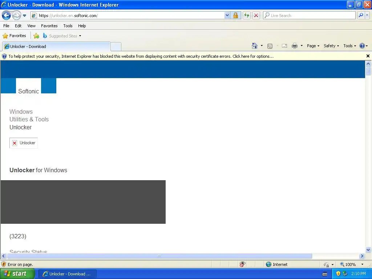Open the Page command menu

click(x=313, y=46)
